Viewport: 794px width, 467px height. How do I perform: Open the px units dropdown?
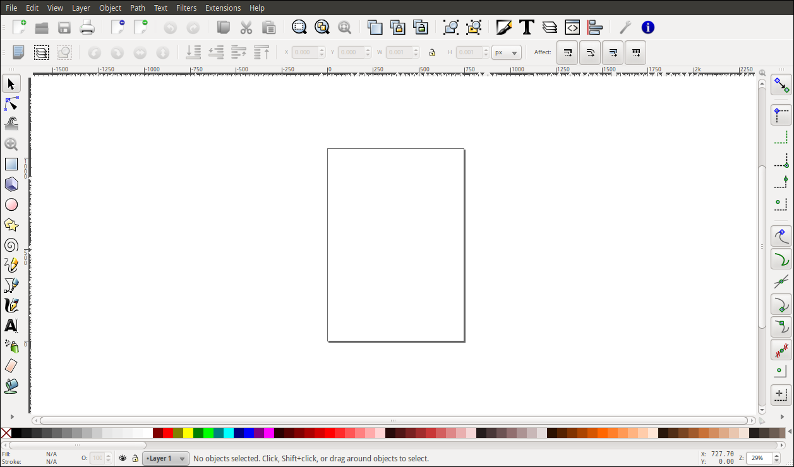pyautogui.click(x=507, y=52)
